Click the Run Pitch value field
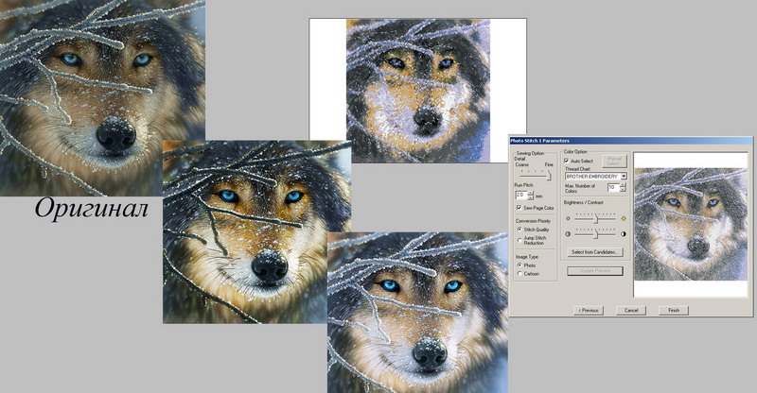The image size is (757, 393). point(521,195)
